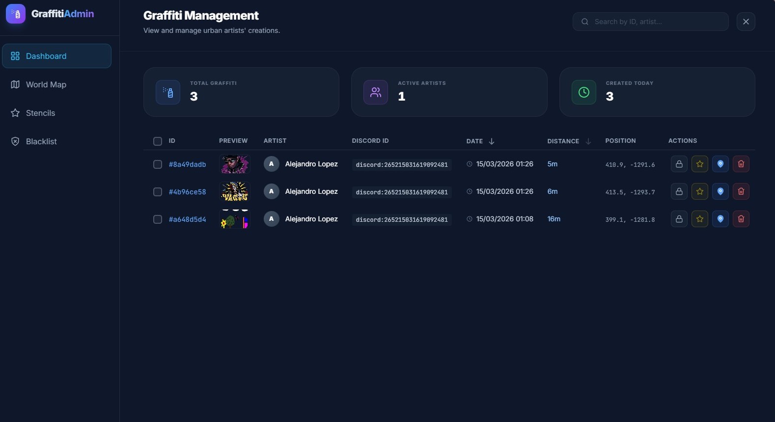
Task: Go to the Stencils section
Action: pos(40,113)
